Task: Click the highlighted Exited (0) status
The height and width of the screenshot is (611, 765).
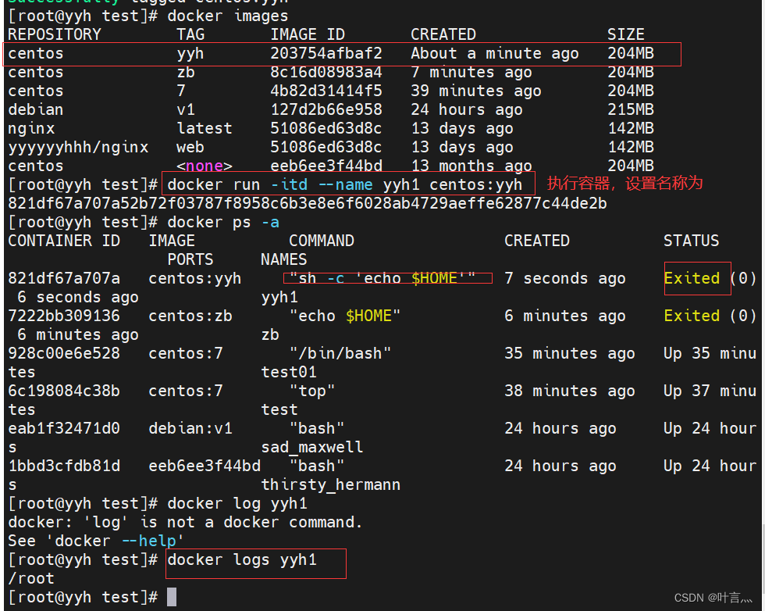Action: tap(697, 278)
